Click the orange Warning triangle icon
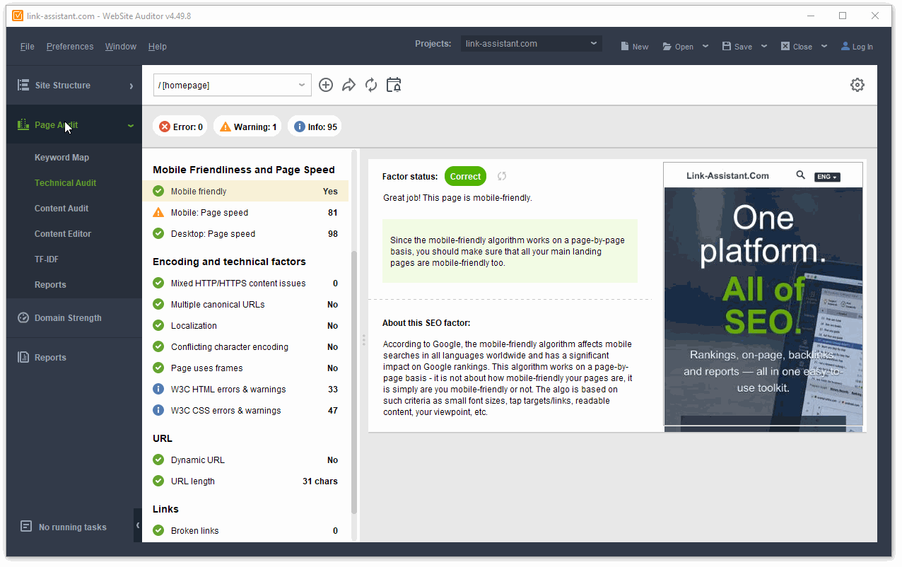Viewport: 902px width, 567px height. (225, 127)
